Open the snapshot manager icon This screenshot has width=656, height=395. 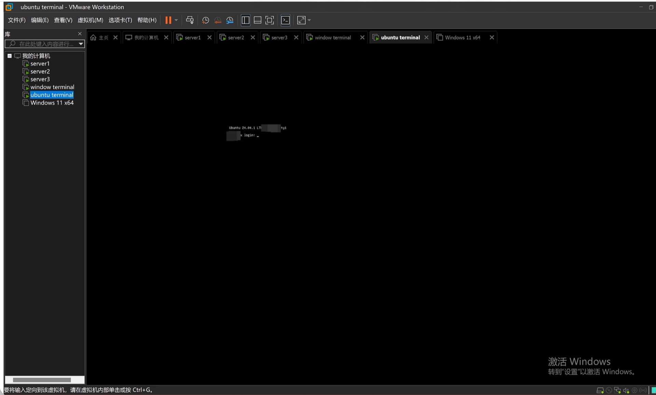coord(230,20)
